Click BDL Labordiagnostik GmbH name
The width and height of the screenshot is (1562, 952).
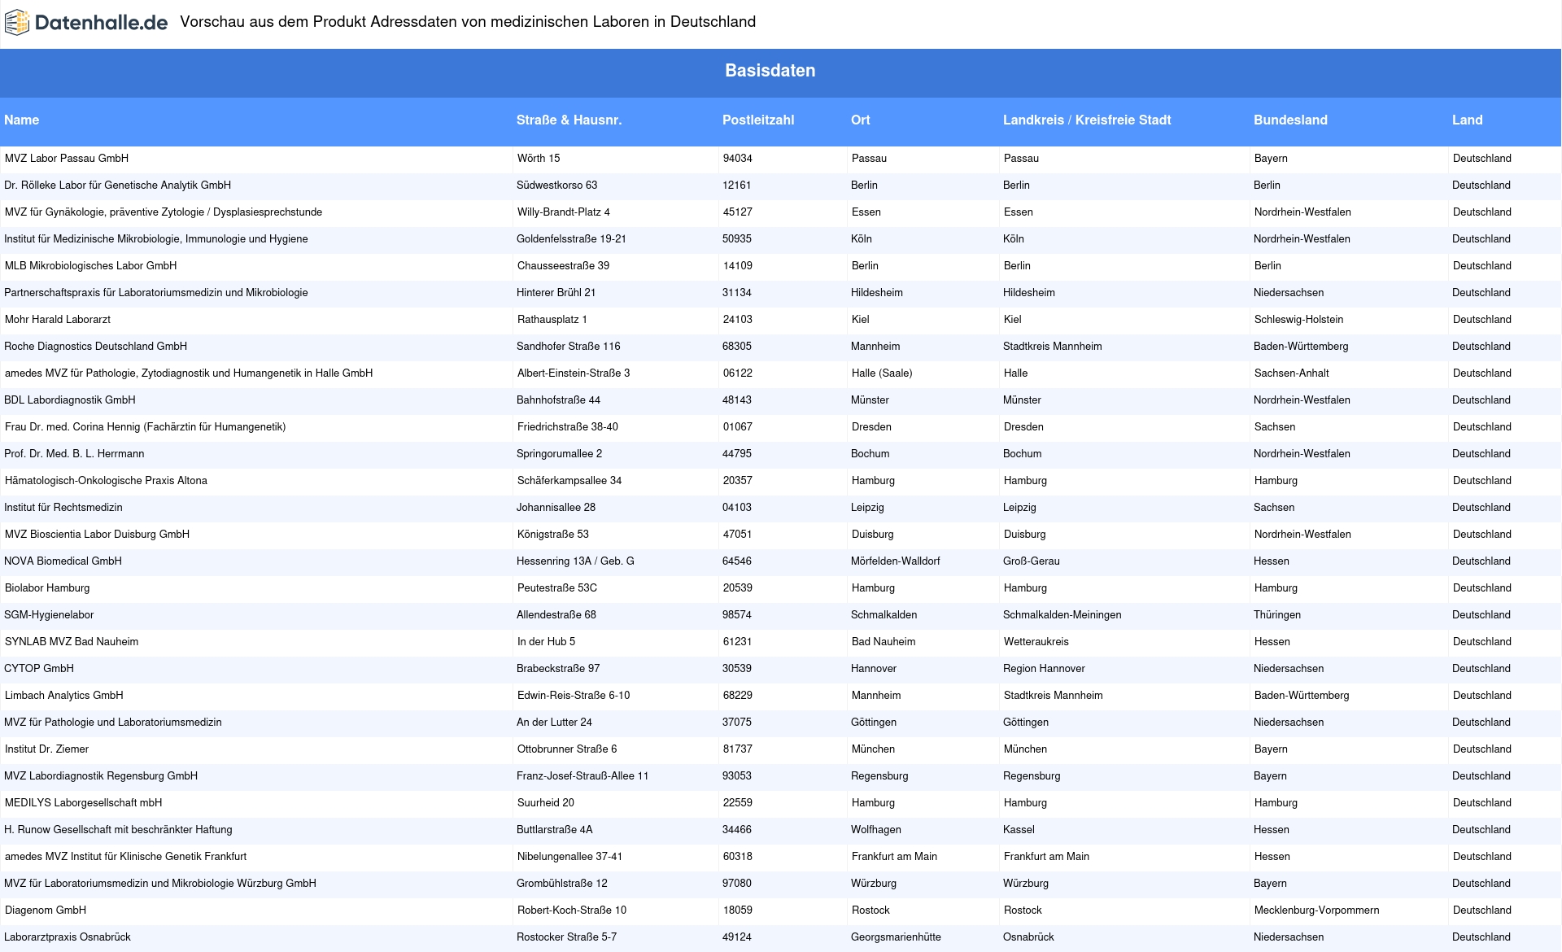70,400
